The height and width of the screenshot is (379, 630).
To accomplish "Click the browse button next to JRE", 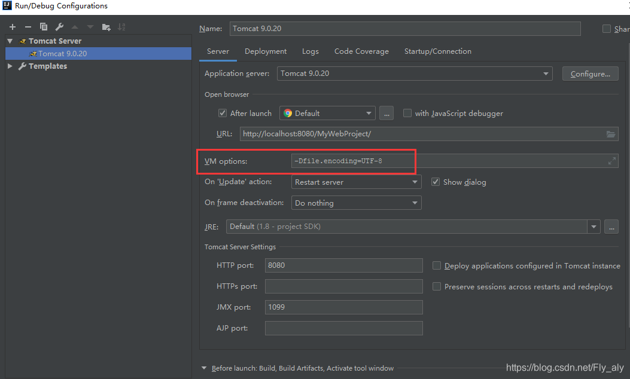I will [611, 227].
